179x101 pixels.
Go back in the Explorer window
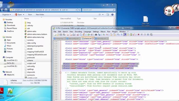coord(2,10)
